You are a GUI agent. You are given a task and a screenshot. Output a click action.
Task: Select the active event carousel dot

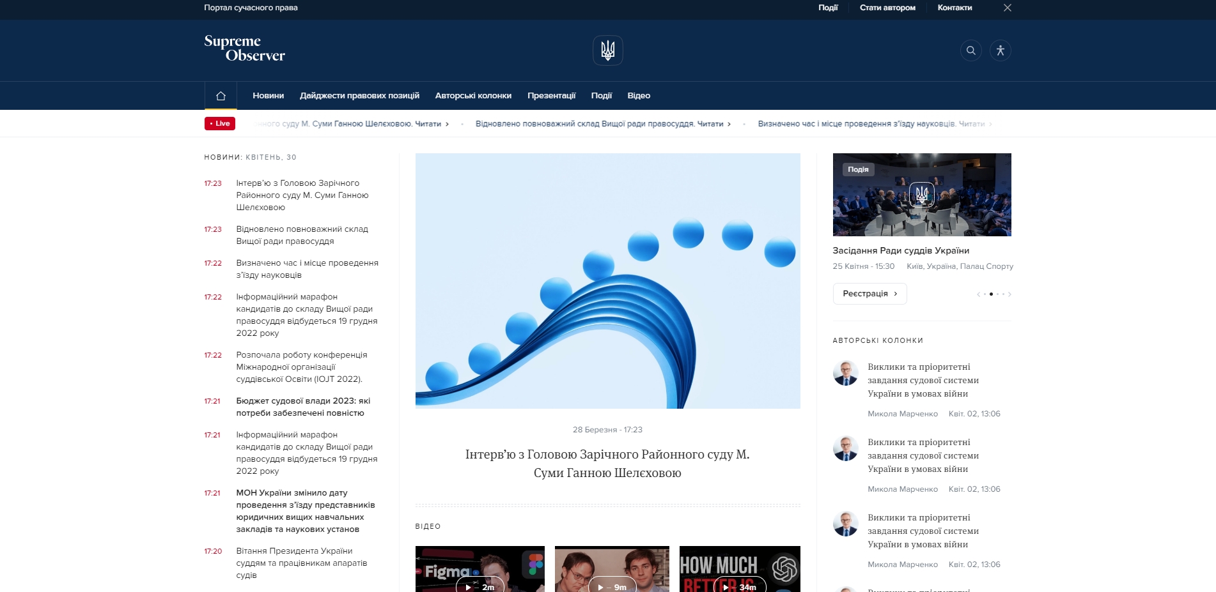[x=991, y=294]
